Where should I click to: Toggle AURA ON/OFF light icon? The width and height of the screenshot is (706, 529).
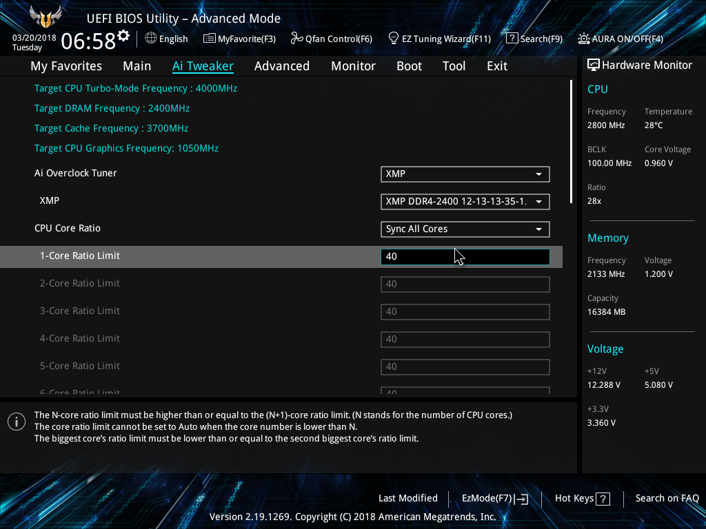pos(583,39)
